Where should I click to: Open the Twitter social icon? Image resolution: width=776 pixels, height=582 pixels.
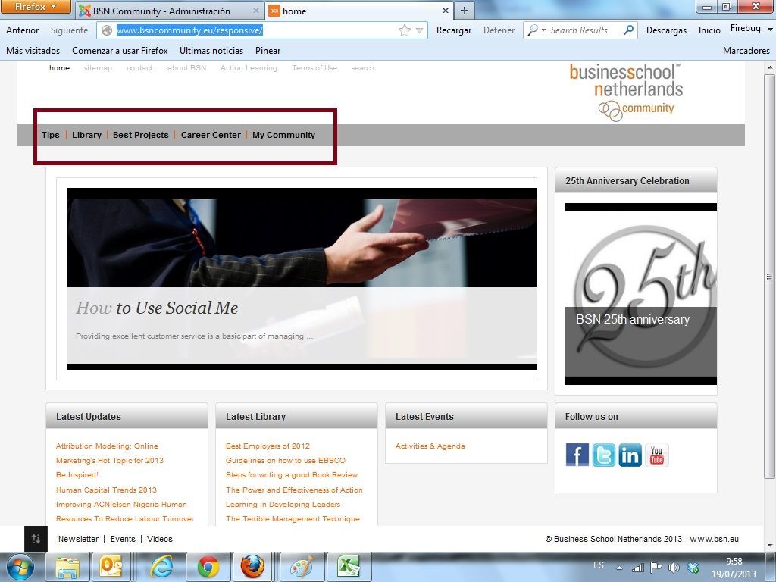(x=604, y=455)
